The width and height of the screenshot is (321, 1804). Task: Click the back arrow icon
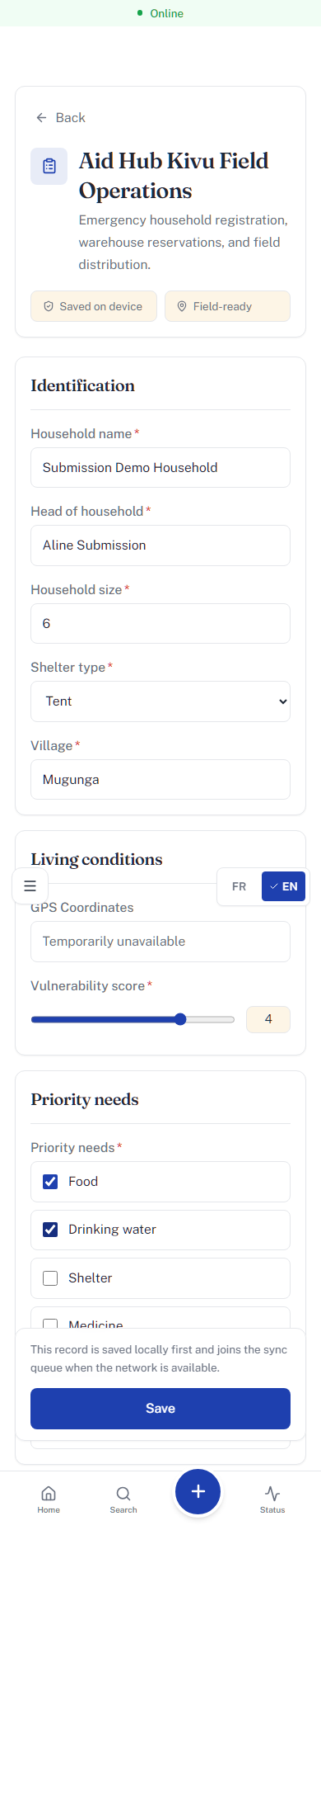point(41,118)
